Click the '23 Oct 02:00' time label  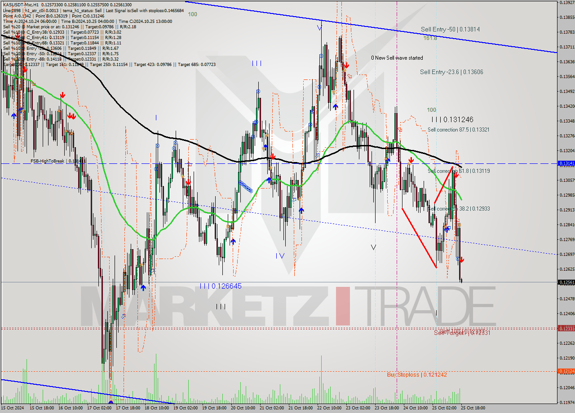click(358, 408)
